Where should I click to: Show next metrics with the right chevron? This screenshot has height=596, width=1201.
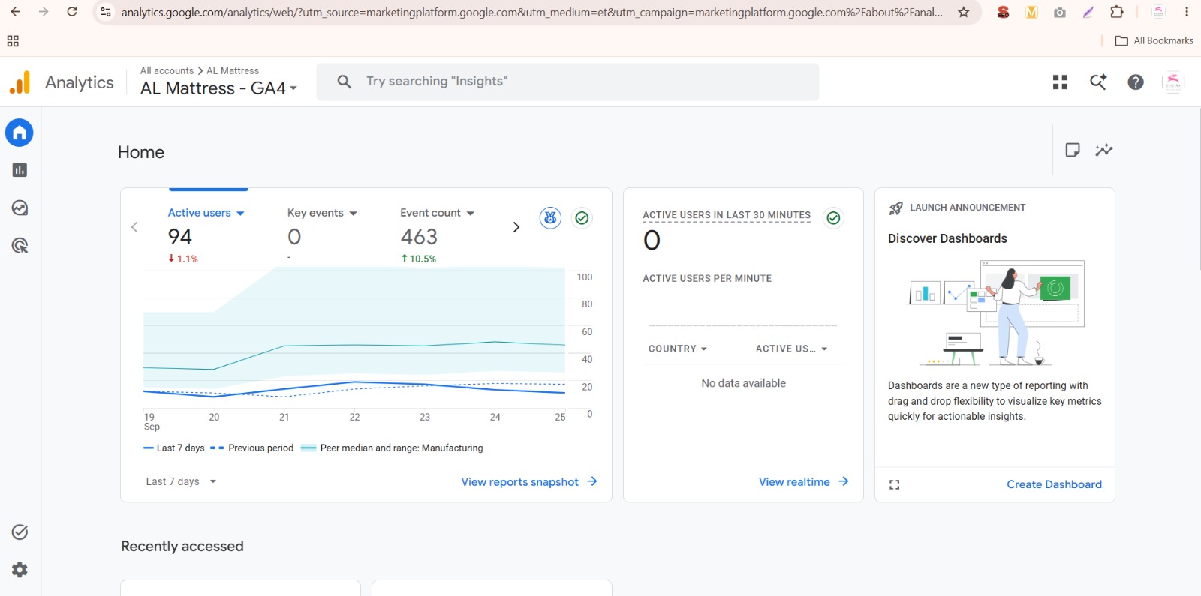516,227
